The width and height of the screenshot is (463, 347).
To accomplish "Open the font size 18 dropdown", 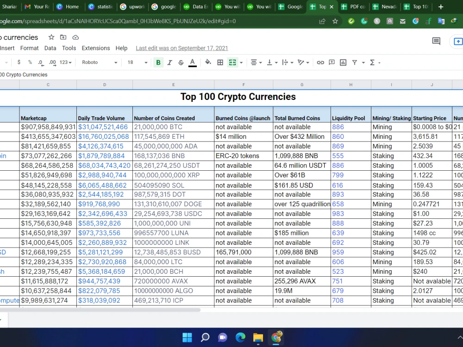I will click(x=138, y=62).
